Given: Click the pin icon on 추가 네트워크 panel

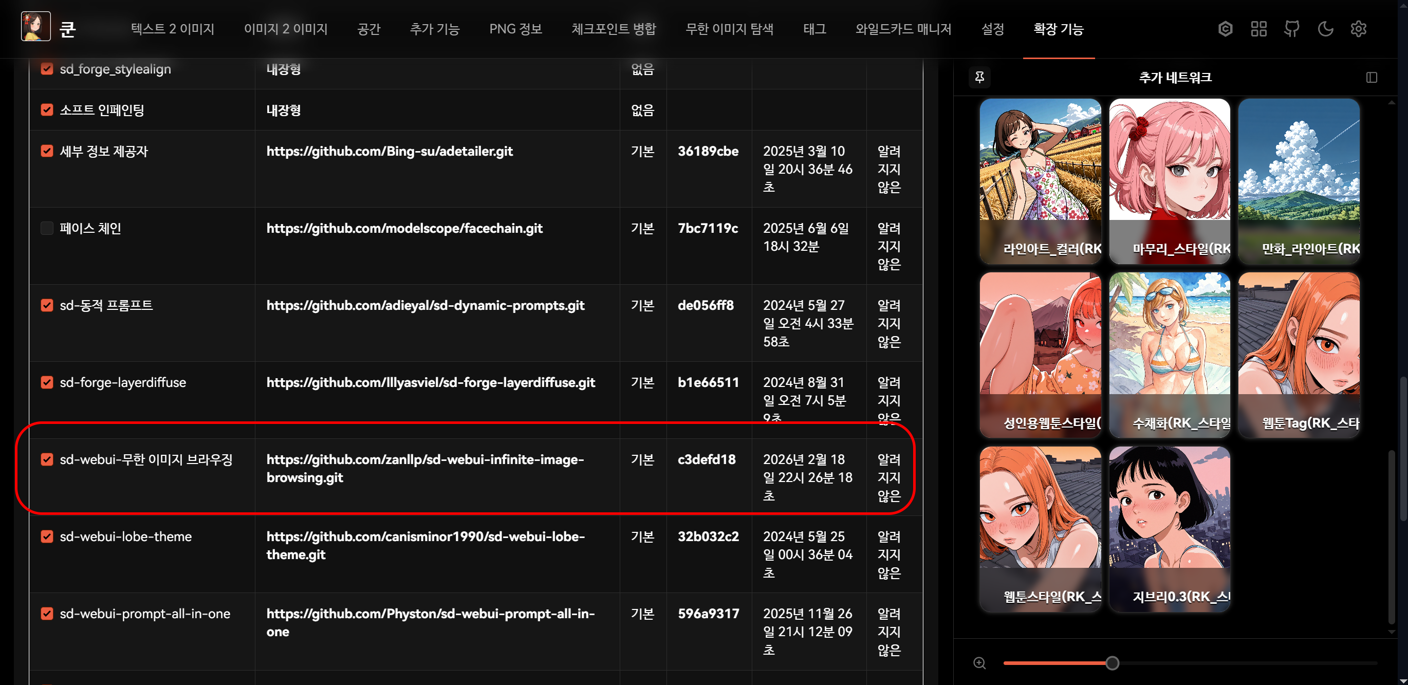Looking at the screenshot, I should tap(979, 77).
